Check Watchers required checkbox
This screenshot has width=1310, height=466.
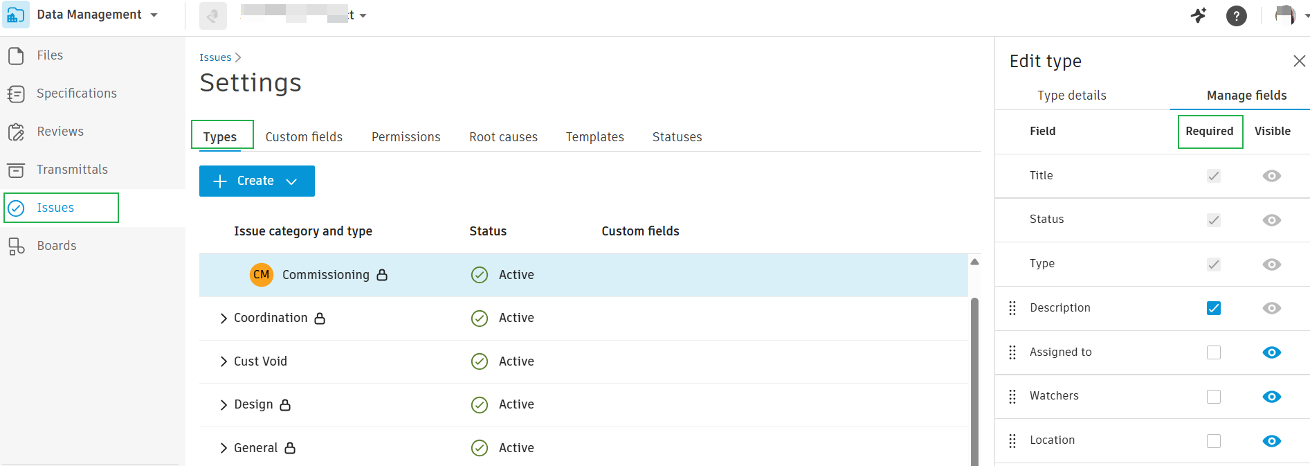[1214, 397]
